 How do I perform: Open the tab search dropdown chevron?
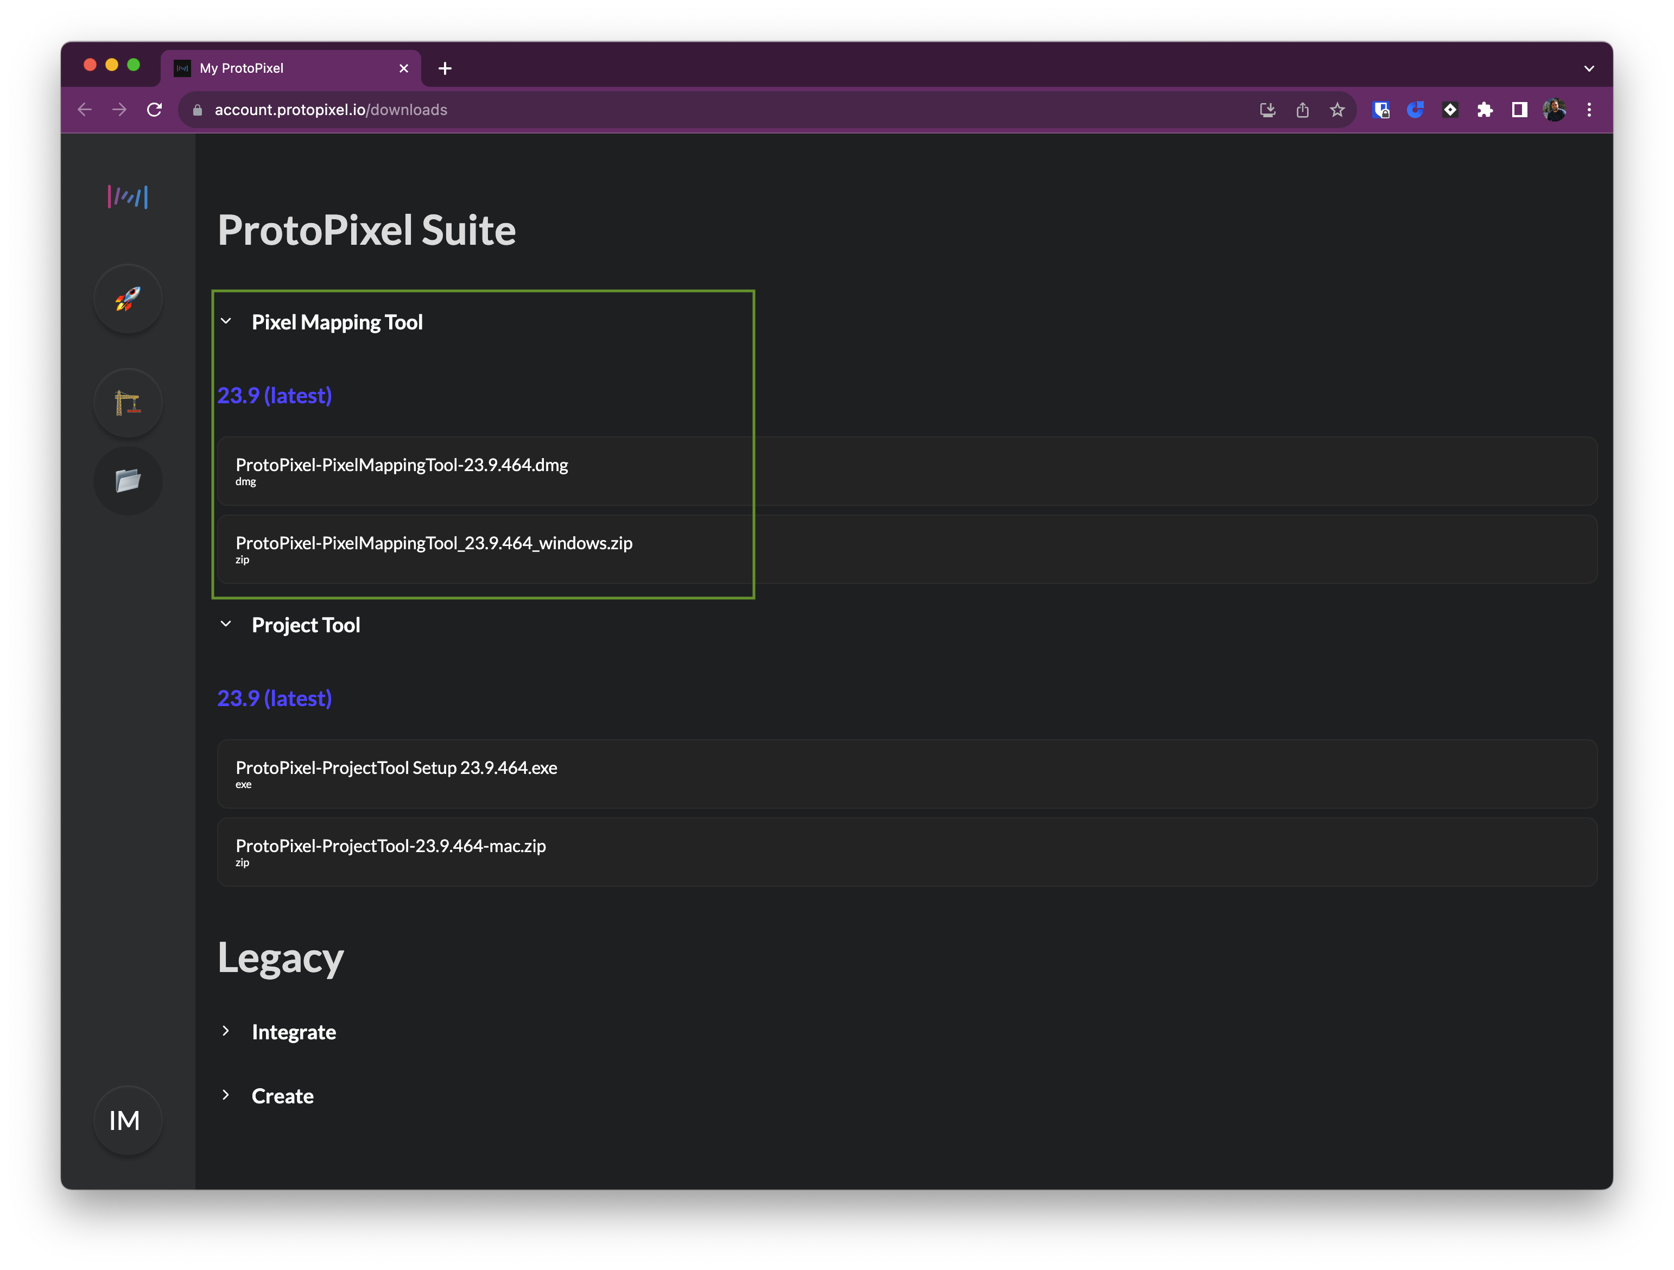(x=1589, y=68)
